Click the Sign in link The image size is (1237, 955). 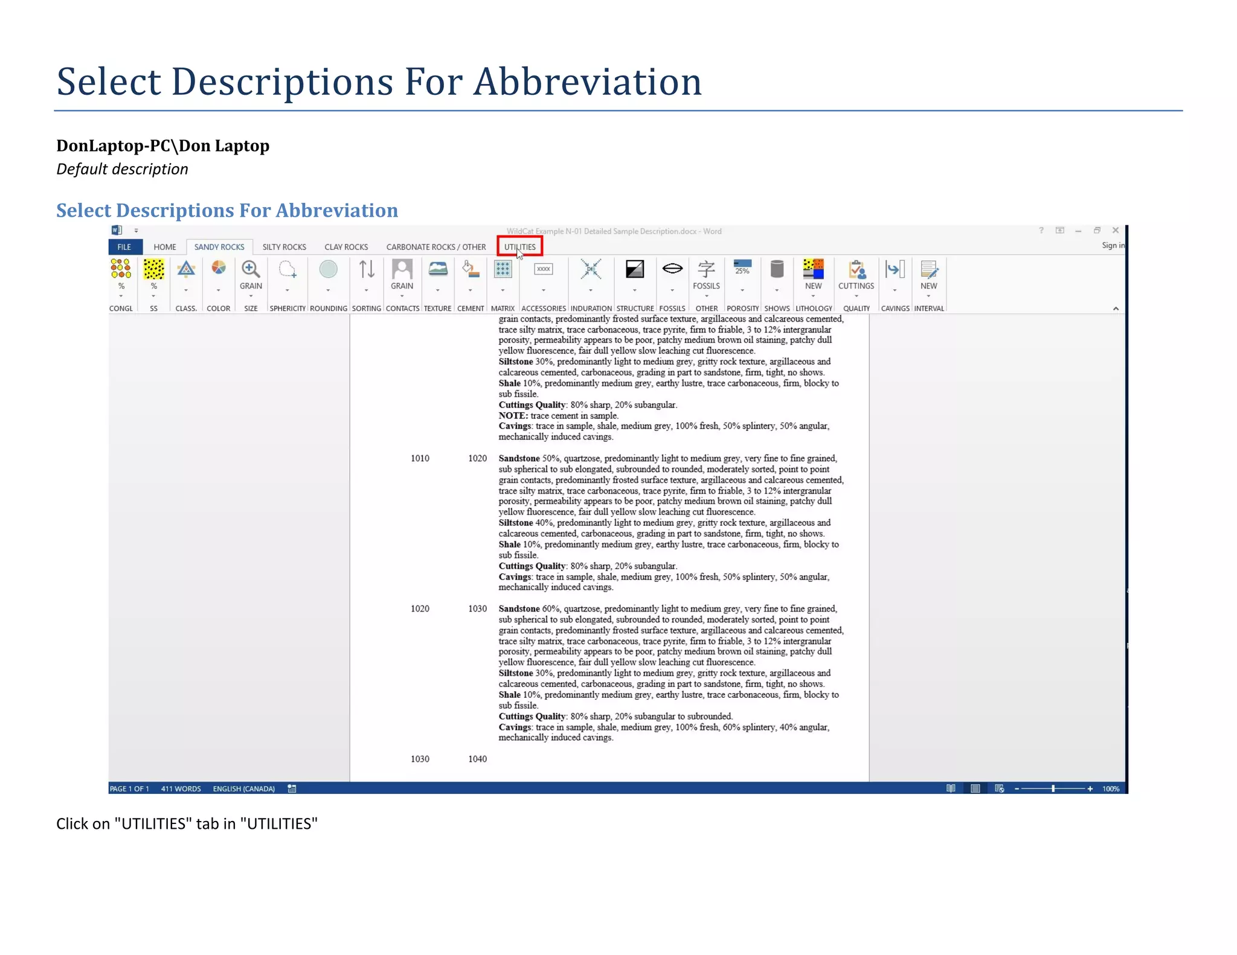(x=1113, y=245)
